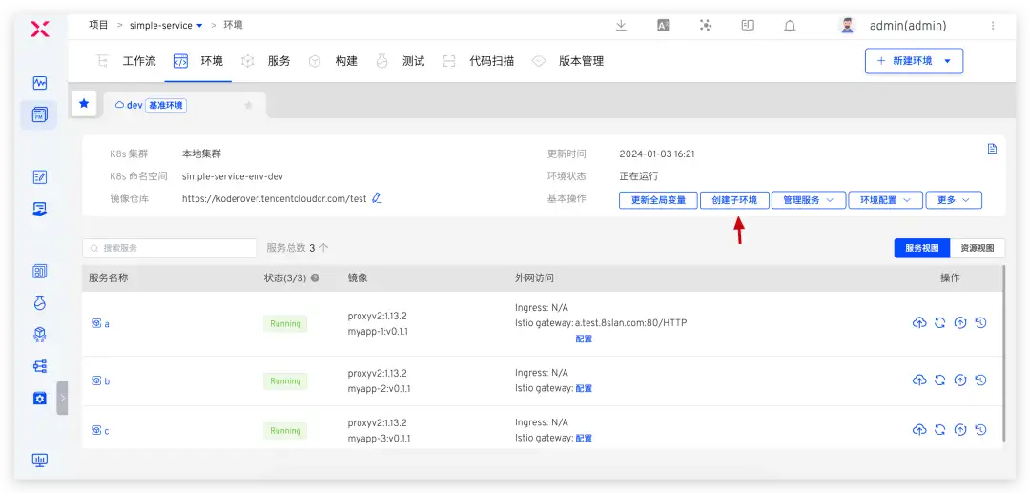Click the bottom presentation-screen icon in the sidebar
The width and height of the screenshot is (1030, 493).
point(40,461)
